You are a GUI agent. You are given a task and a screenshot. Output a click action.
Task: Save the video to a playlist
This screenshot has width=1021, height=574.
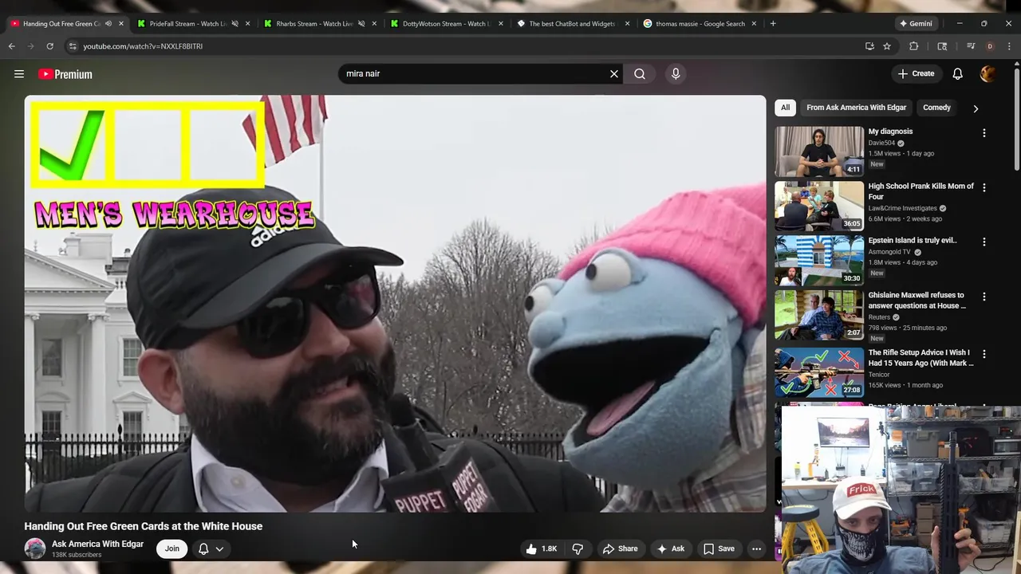719,548
